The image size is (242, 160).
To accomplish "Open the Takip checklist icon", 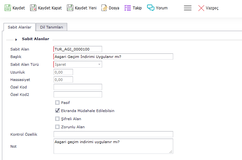I will [128, 8].
